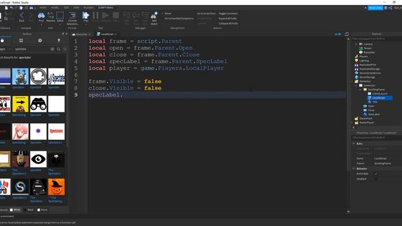Click the new file icon in title toolbar
The height and width of the screenshot is (226, 402).
tap(6, 8)
